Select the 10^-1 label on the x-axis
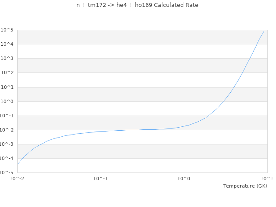 click(x=100, y=179)
